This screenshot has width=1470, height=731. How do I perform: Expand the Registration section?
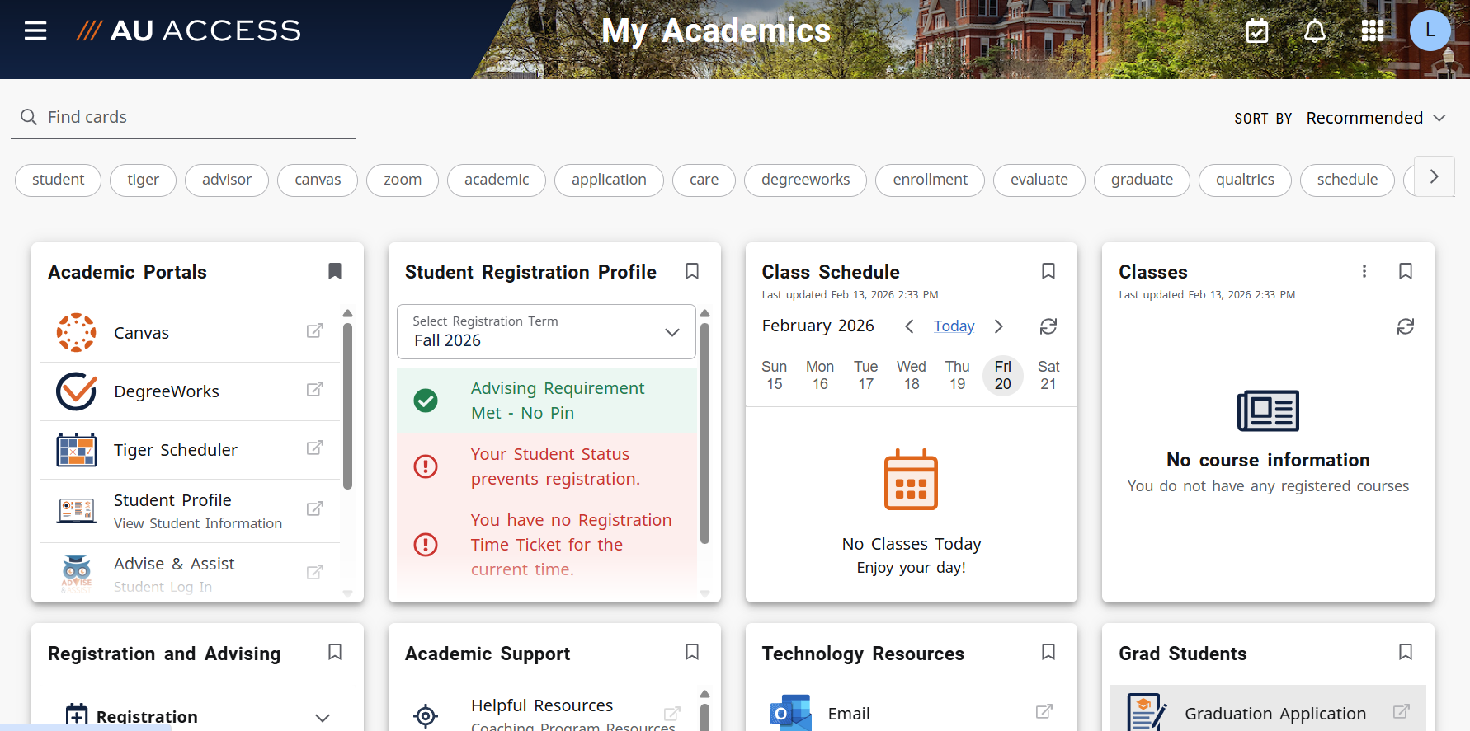pos(322,716)
